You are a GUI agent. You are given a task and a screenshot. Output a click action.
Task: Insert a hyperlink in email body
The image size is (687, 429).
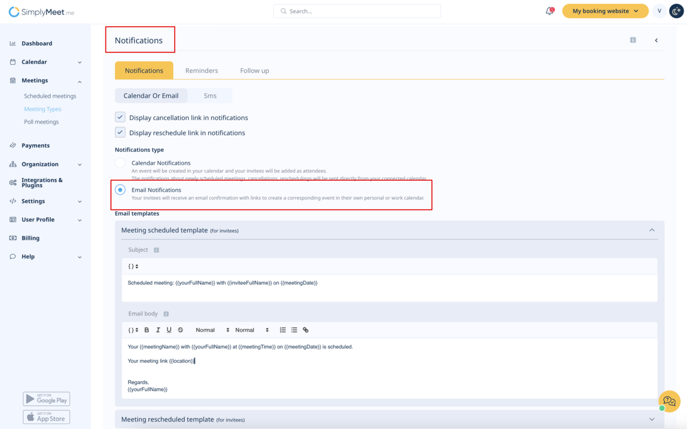point(306,330)
